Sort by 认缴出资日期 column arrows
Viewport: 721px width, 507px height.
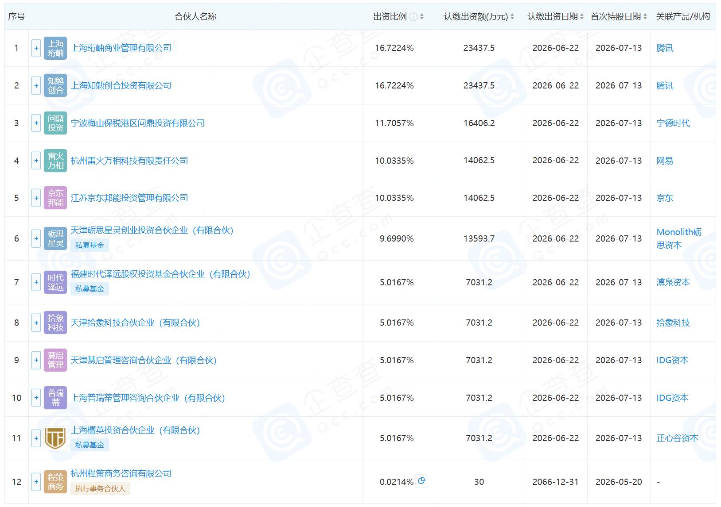[582, 17]
